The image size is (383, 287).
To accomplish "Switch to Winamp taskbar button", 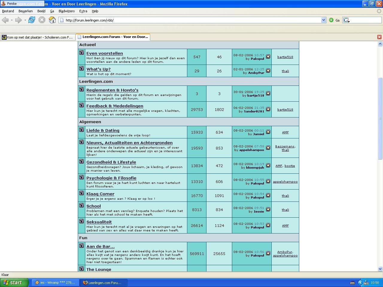I will (55, 283).
